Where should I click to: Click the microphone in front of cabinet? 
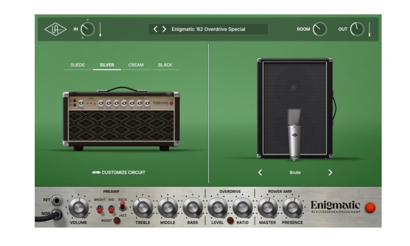tap(294, 134)
